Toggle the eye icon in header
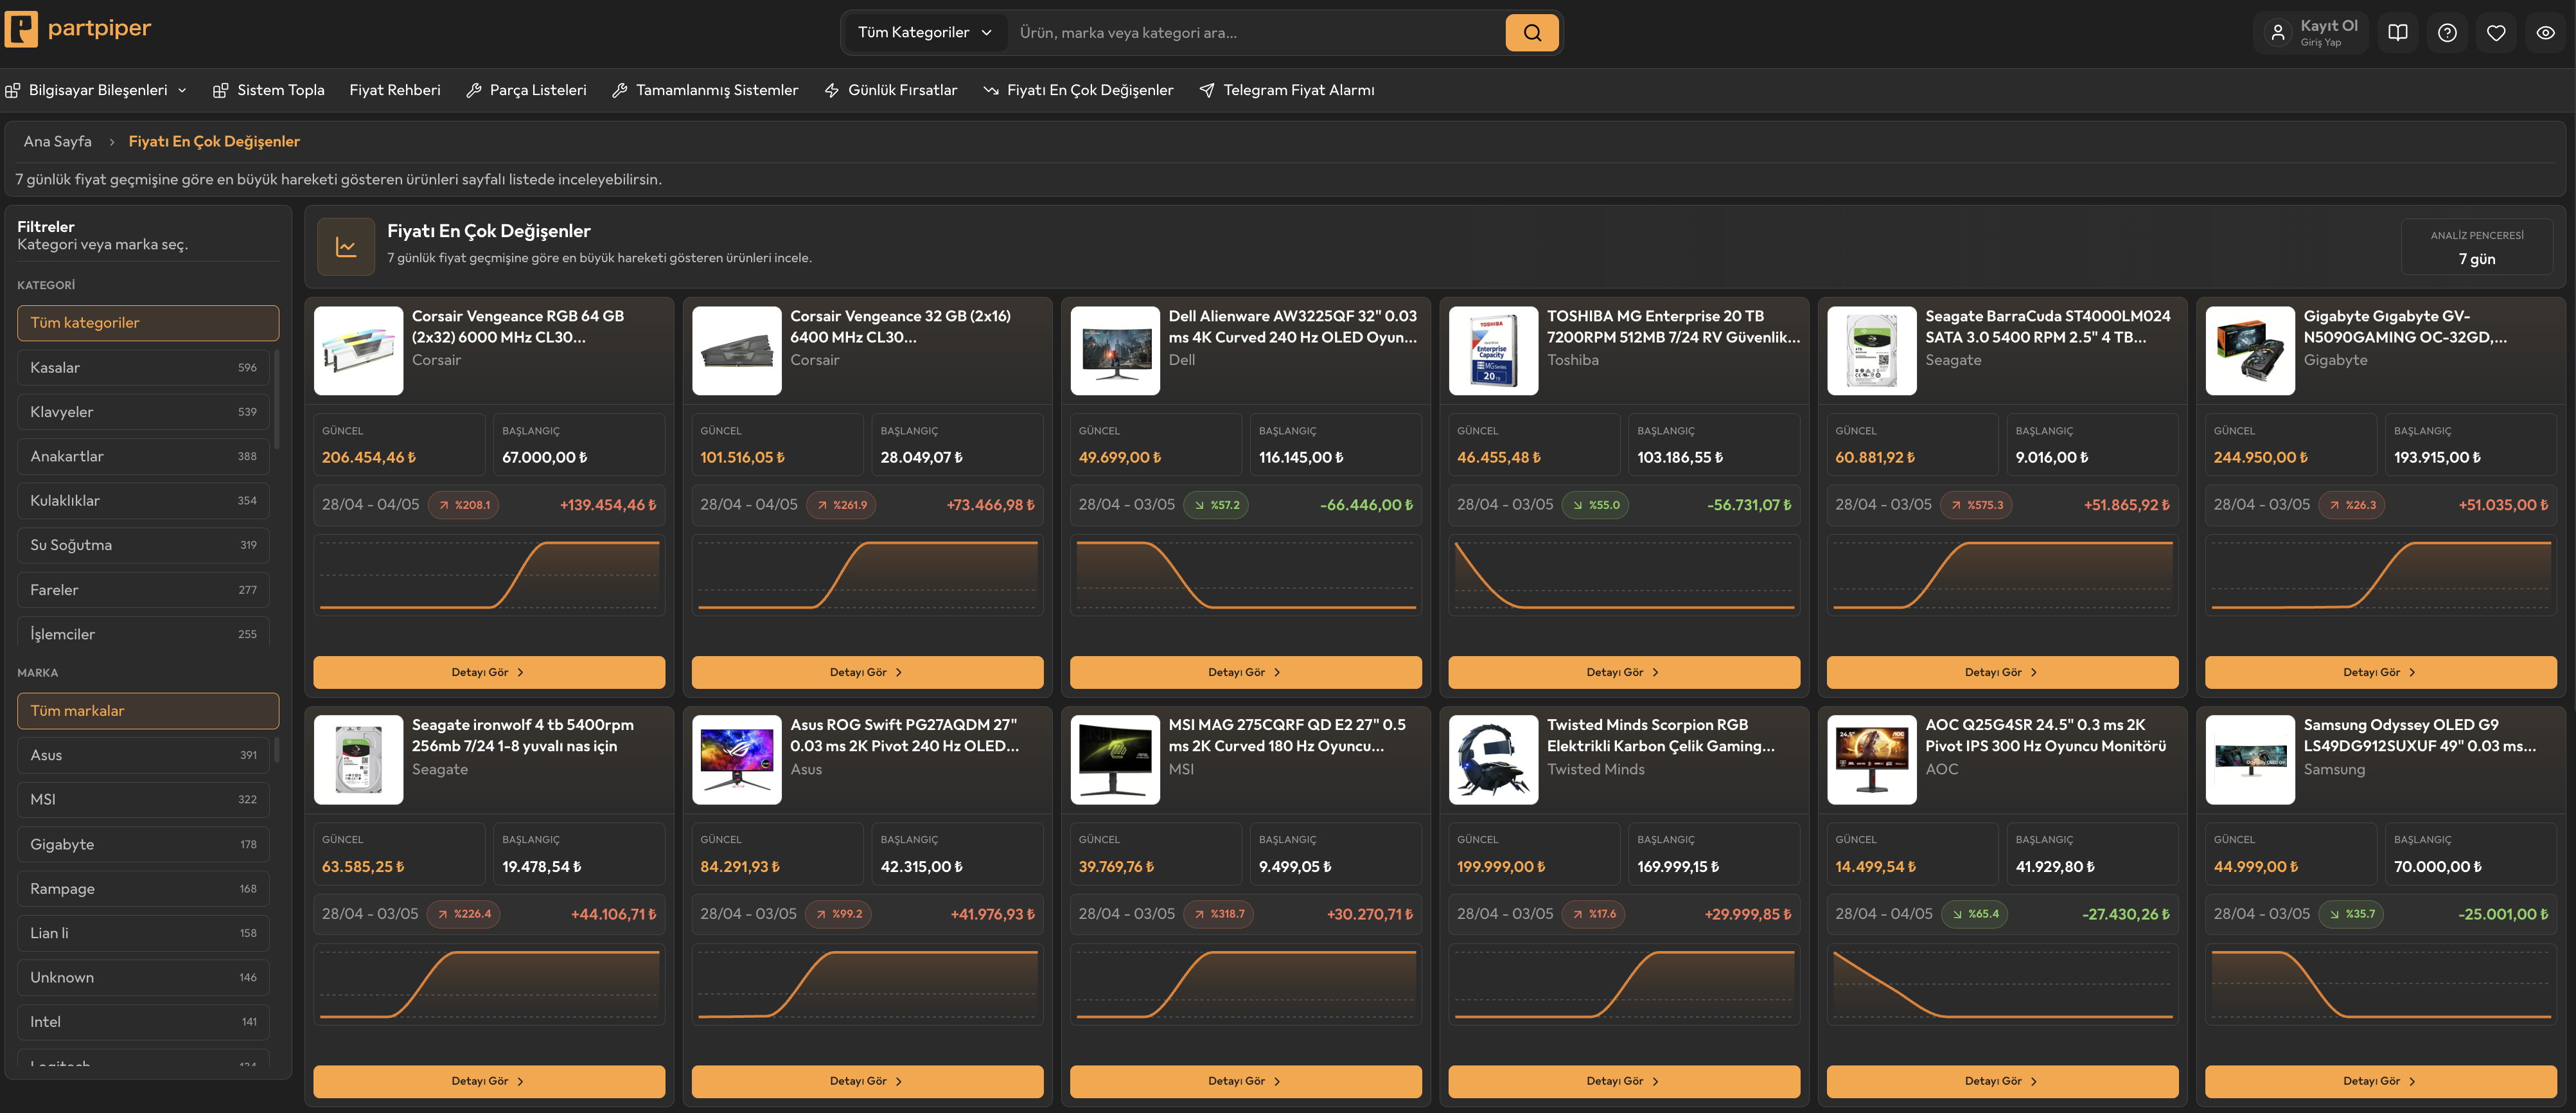The width and height of the screenshot is (2576, 1113). (2545, 33)
